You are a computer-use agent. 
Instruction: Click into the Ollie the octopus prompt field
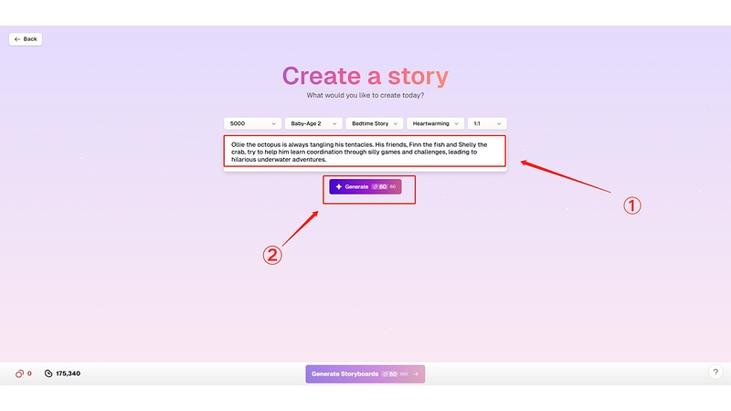365,152
